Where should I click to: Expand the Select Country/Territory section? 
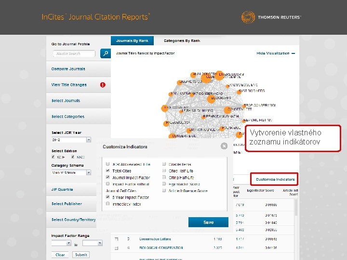[x=73, y=220]
